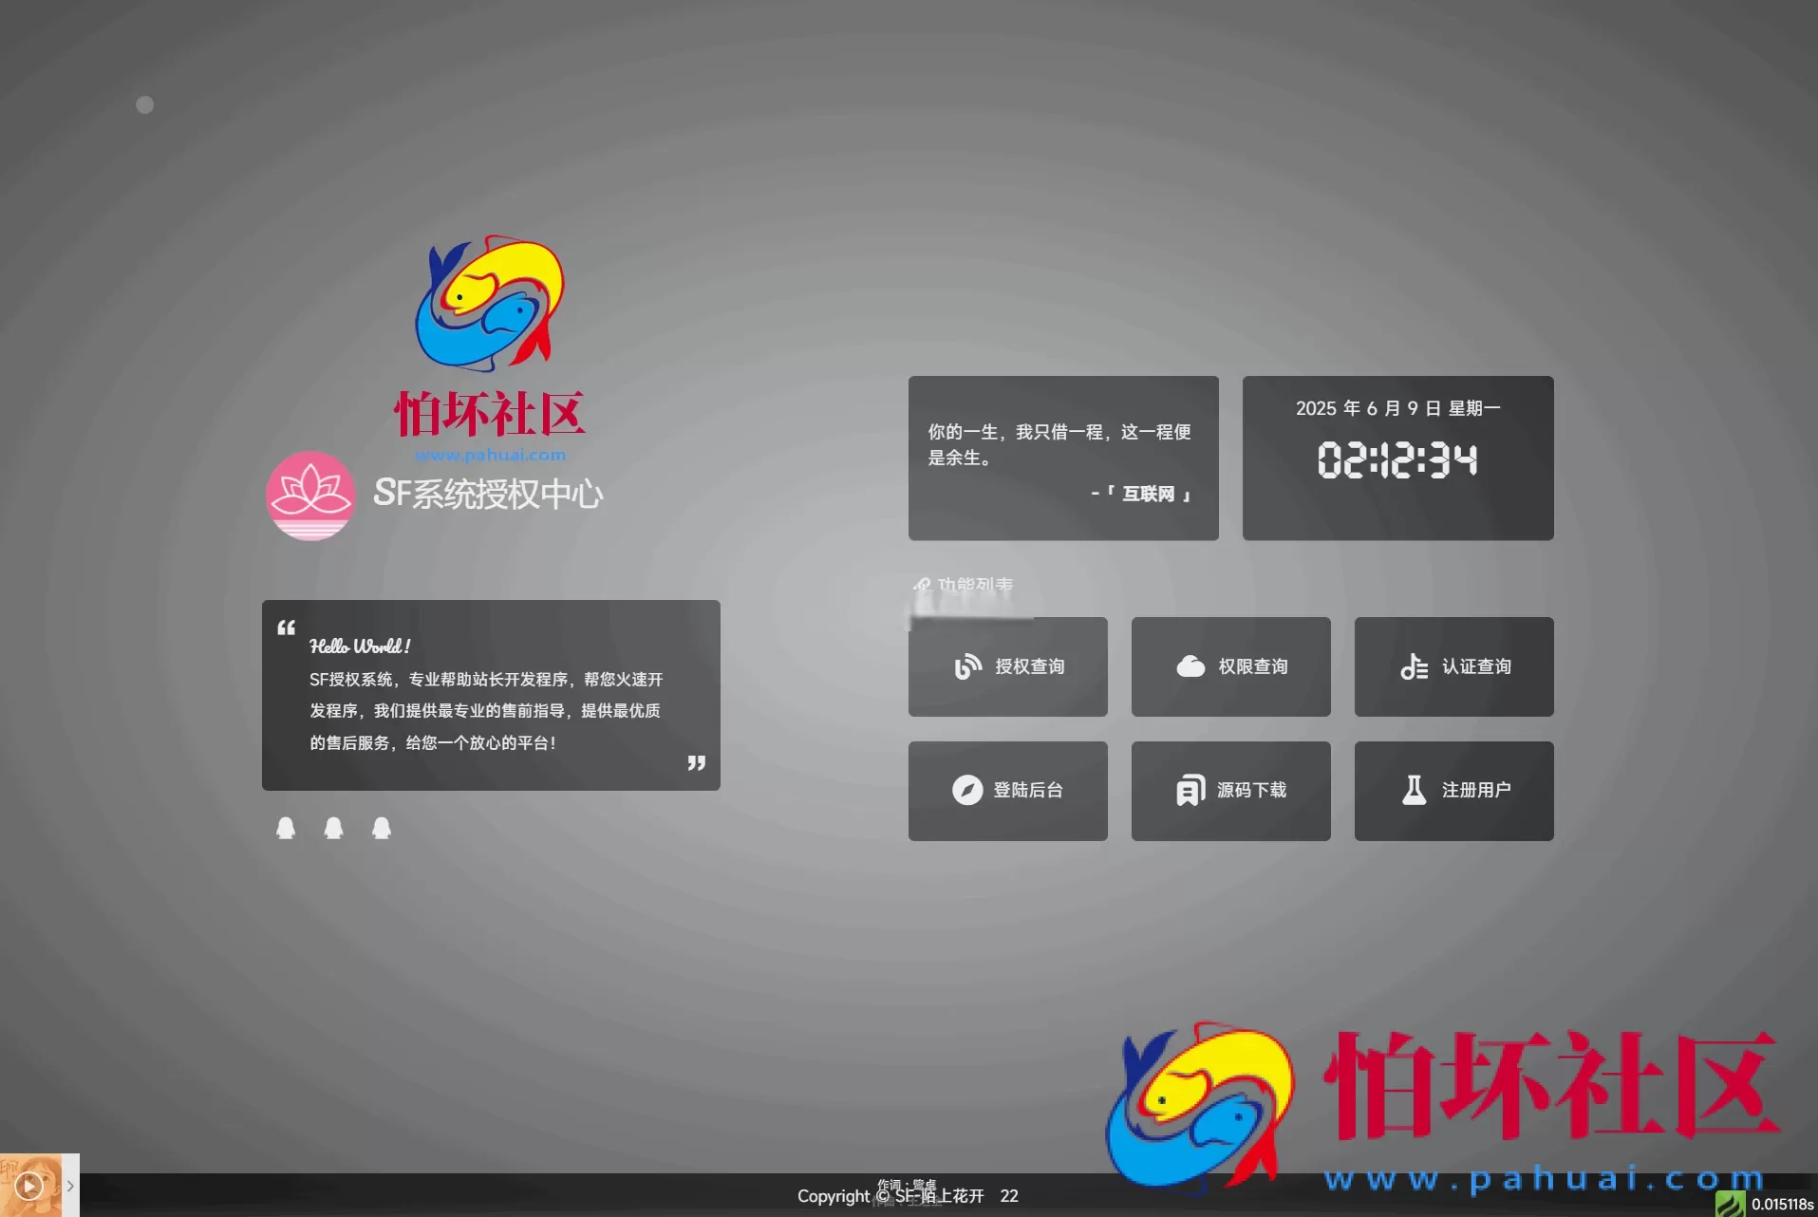Open the 源码下载 source download
Viewport: 1818px width, 1217px height.
[x=1230, y=791]
